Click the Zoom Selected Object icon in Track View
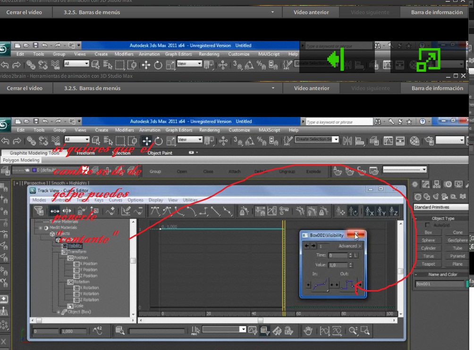 120,331
